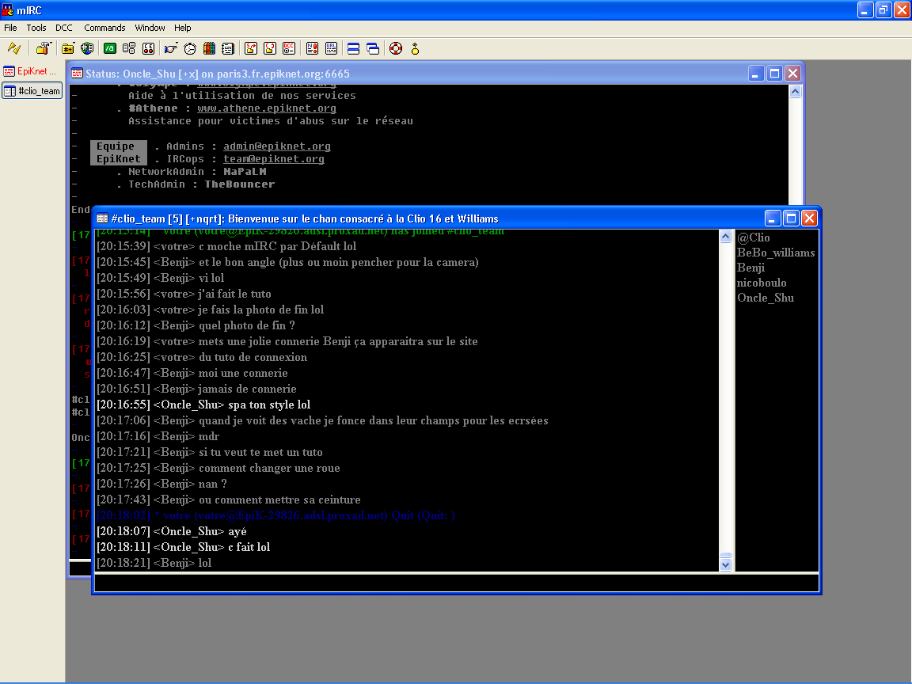Viewport: 912px width, 684px height.
Task: Click the CE icon with red dots
Action: pyautogui.click(x=148, y=49)
